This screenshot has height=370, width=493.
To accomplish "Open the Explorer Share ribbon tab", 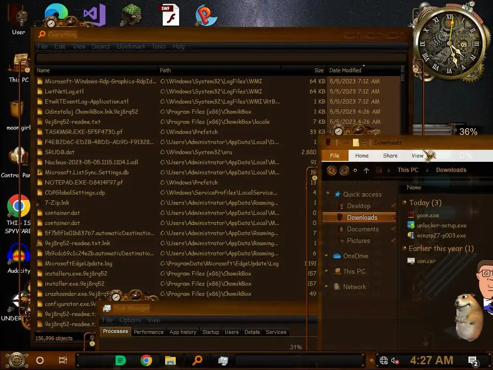I will (390, 156).
